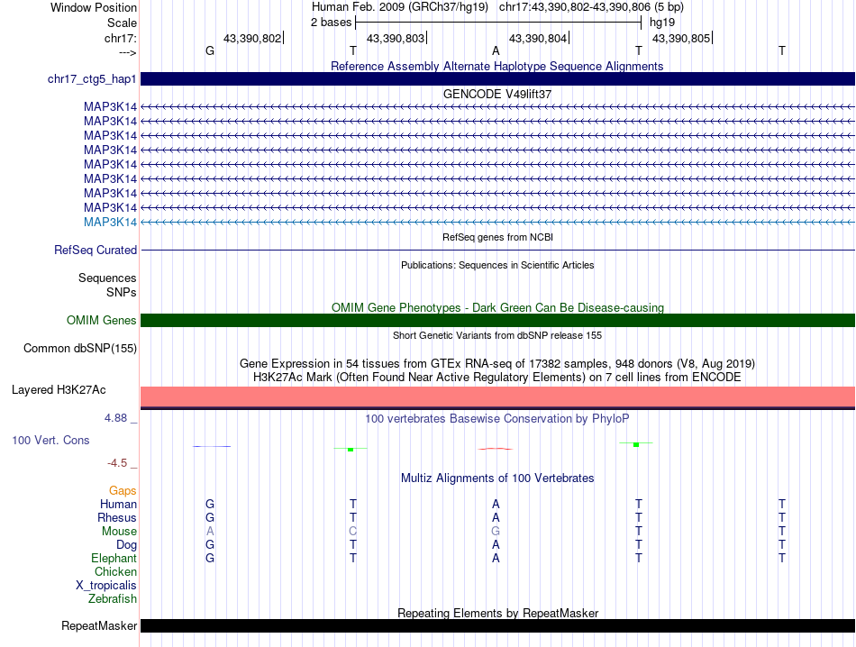This screenshot has width=856, height=647.
Task: Open the Reference Assembly Alternate Haplotype Sequence Alignments title
Action: point(496,66)
